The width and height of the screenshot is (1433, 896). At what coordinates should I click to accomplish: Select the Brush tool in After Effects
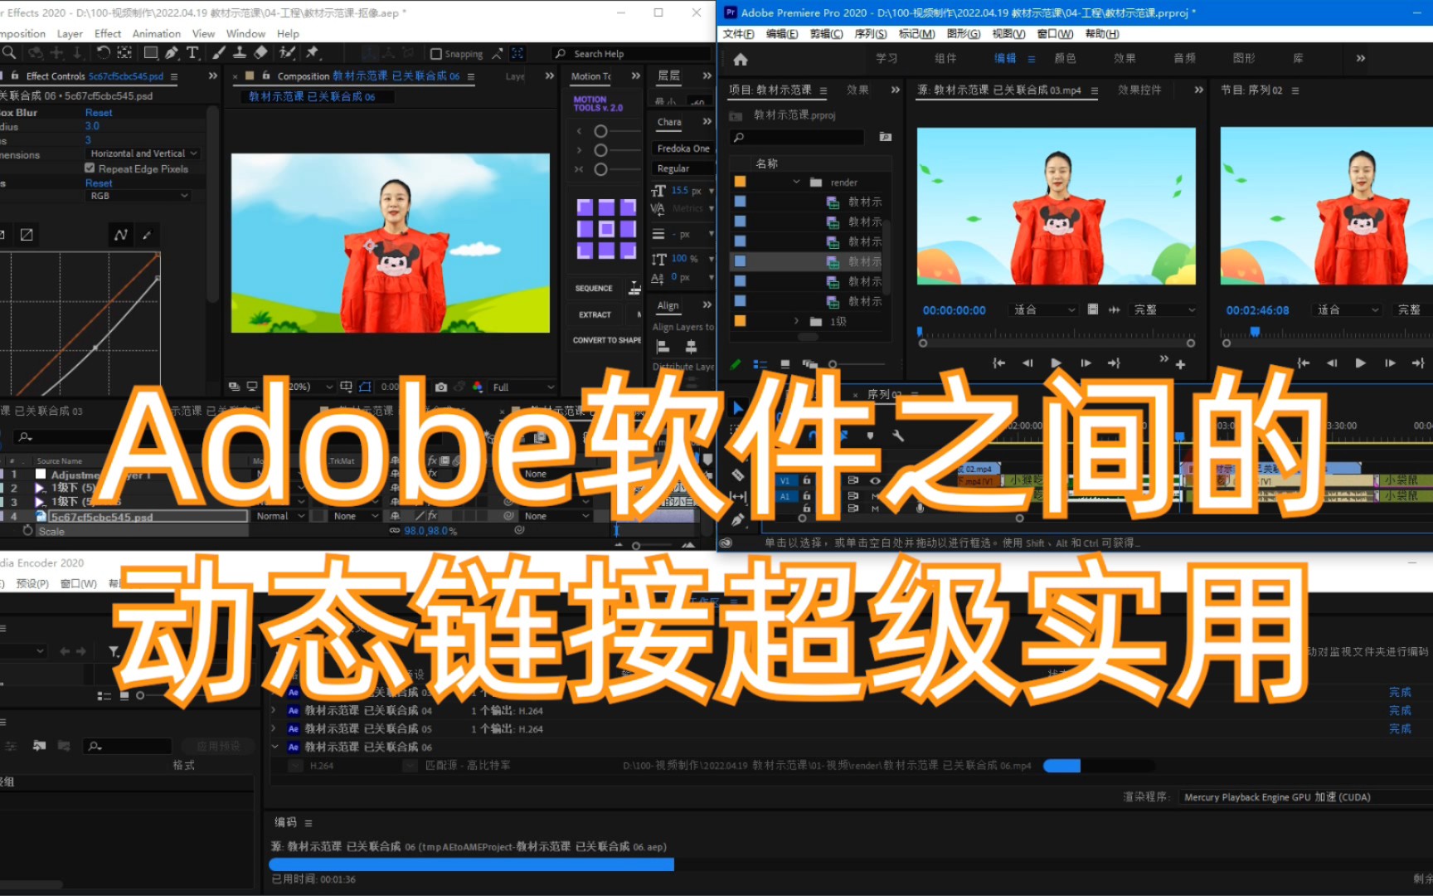point(219,53)
